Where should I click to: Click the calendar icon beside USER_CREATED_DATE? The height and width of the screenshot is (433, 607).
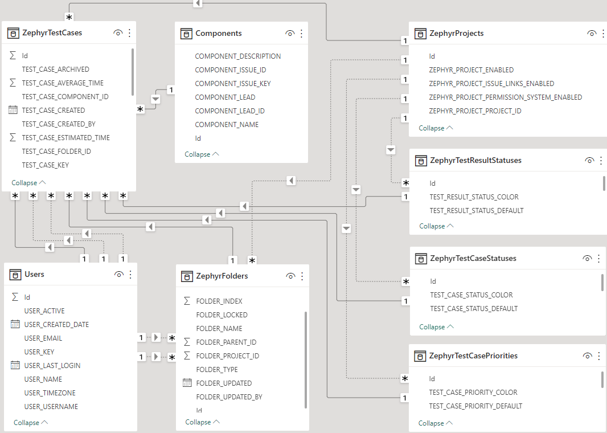[15, 324]
